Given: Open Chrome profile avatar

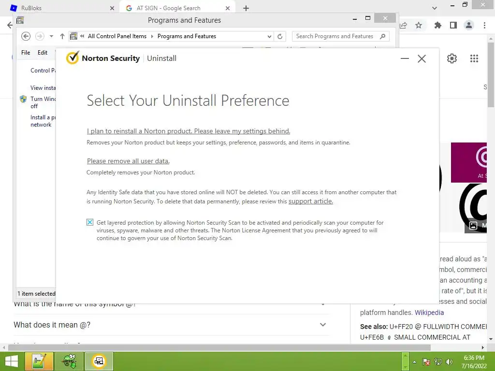Looking at the screenshot, I should [x=469, y=25].
